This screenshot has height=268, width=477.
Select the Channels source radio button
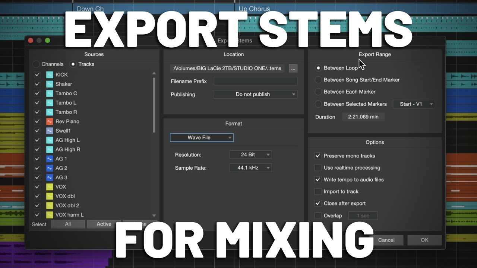point(36,64)
